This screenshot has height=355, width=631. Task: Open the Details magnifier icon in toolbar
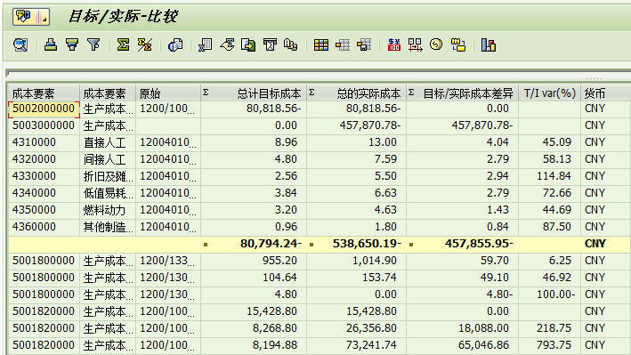pos(20,44)
